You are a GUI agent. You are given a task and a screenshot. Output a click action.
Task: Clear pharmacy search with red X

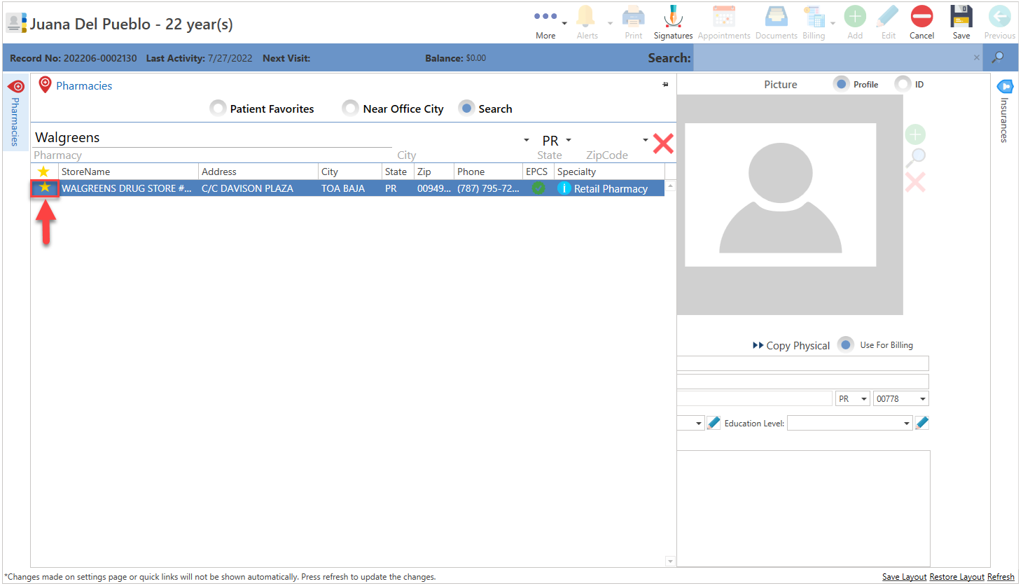pos(663,144)
